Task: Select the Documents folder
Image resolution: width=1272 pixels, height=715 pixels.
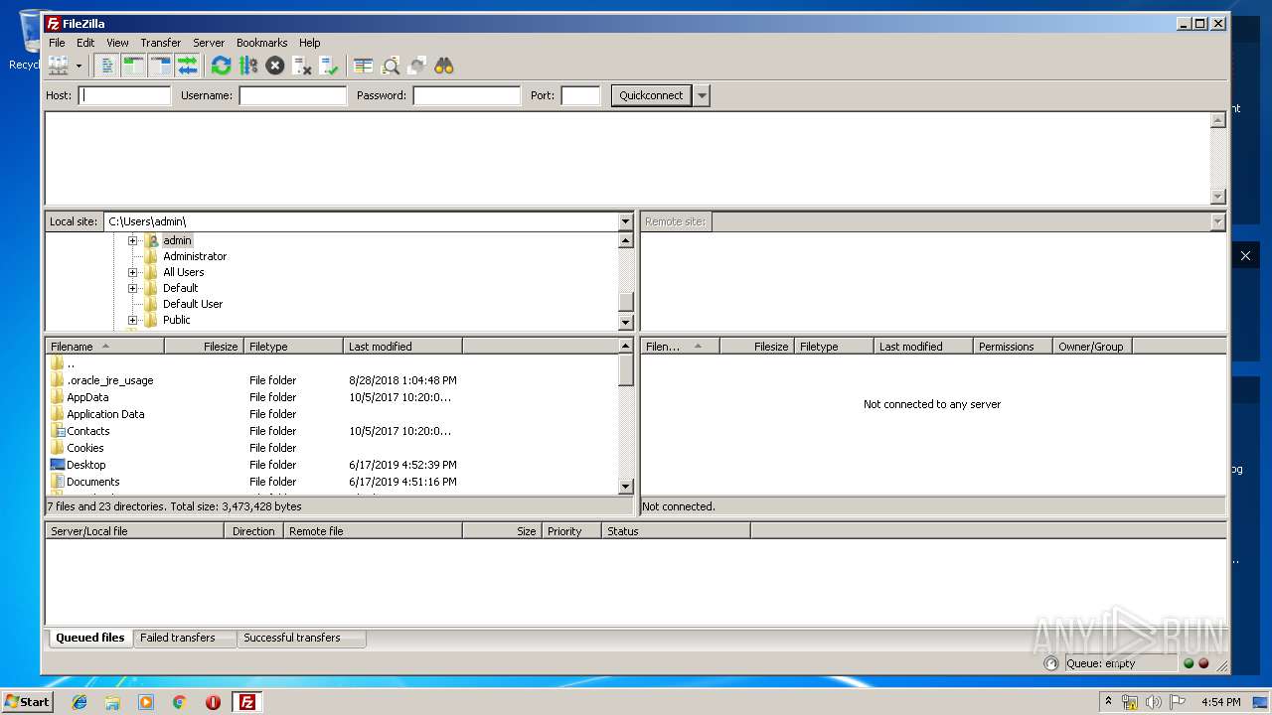Action: (x=92, y=482)
